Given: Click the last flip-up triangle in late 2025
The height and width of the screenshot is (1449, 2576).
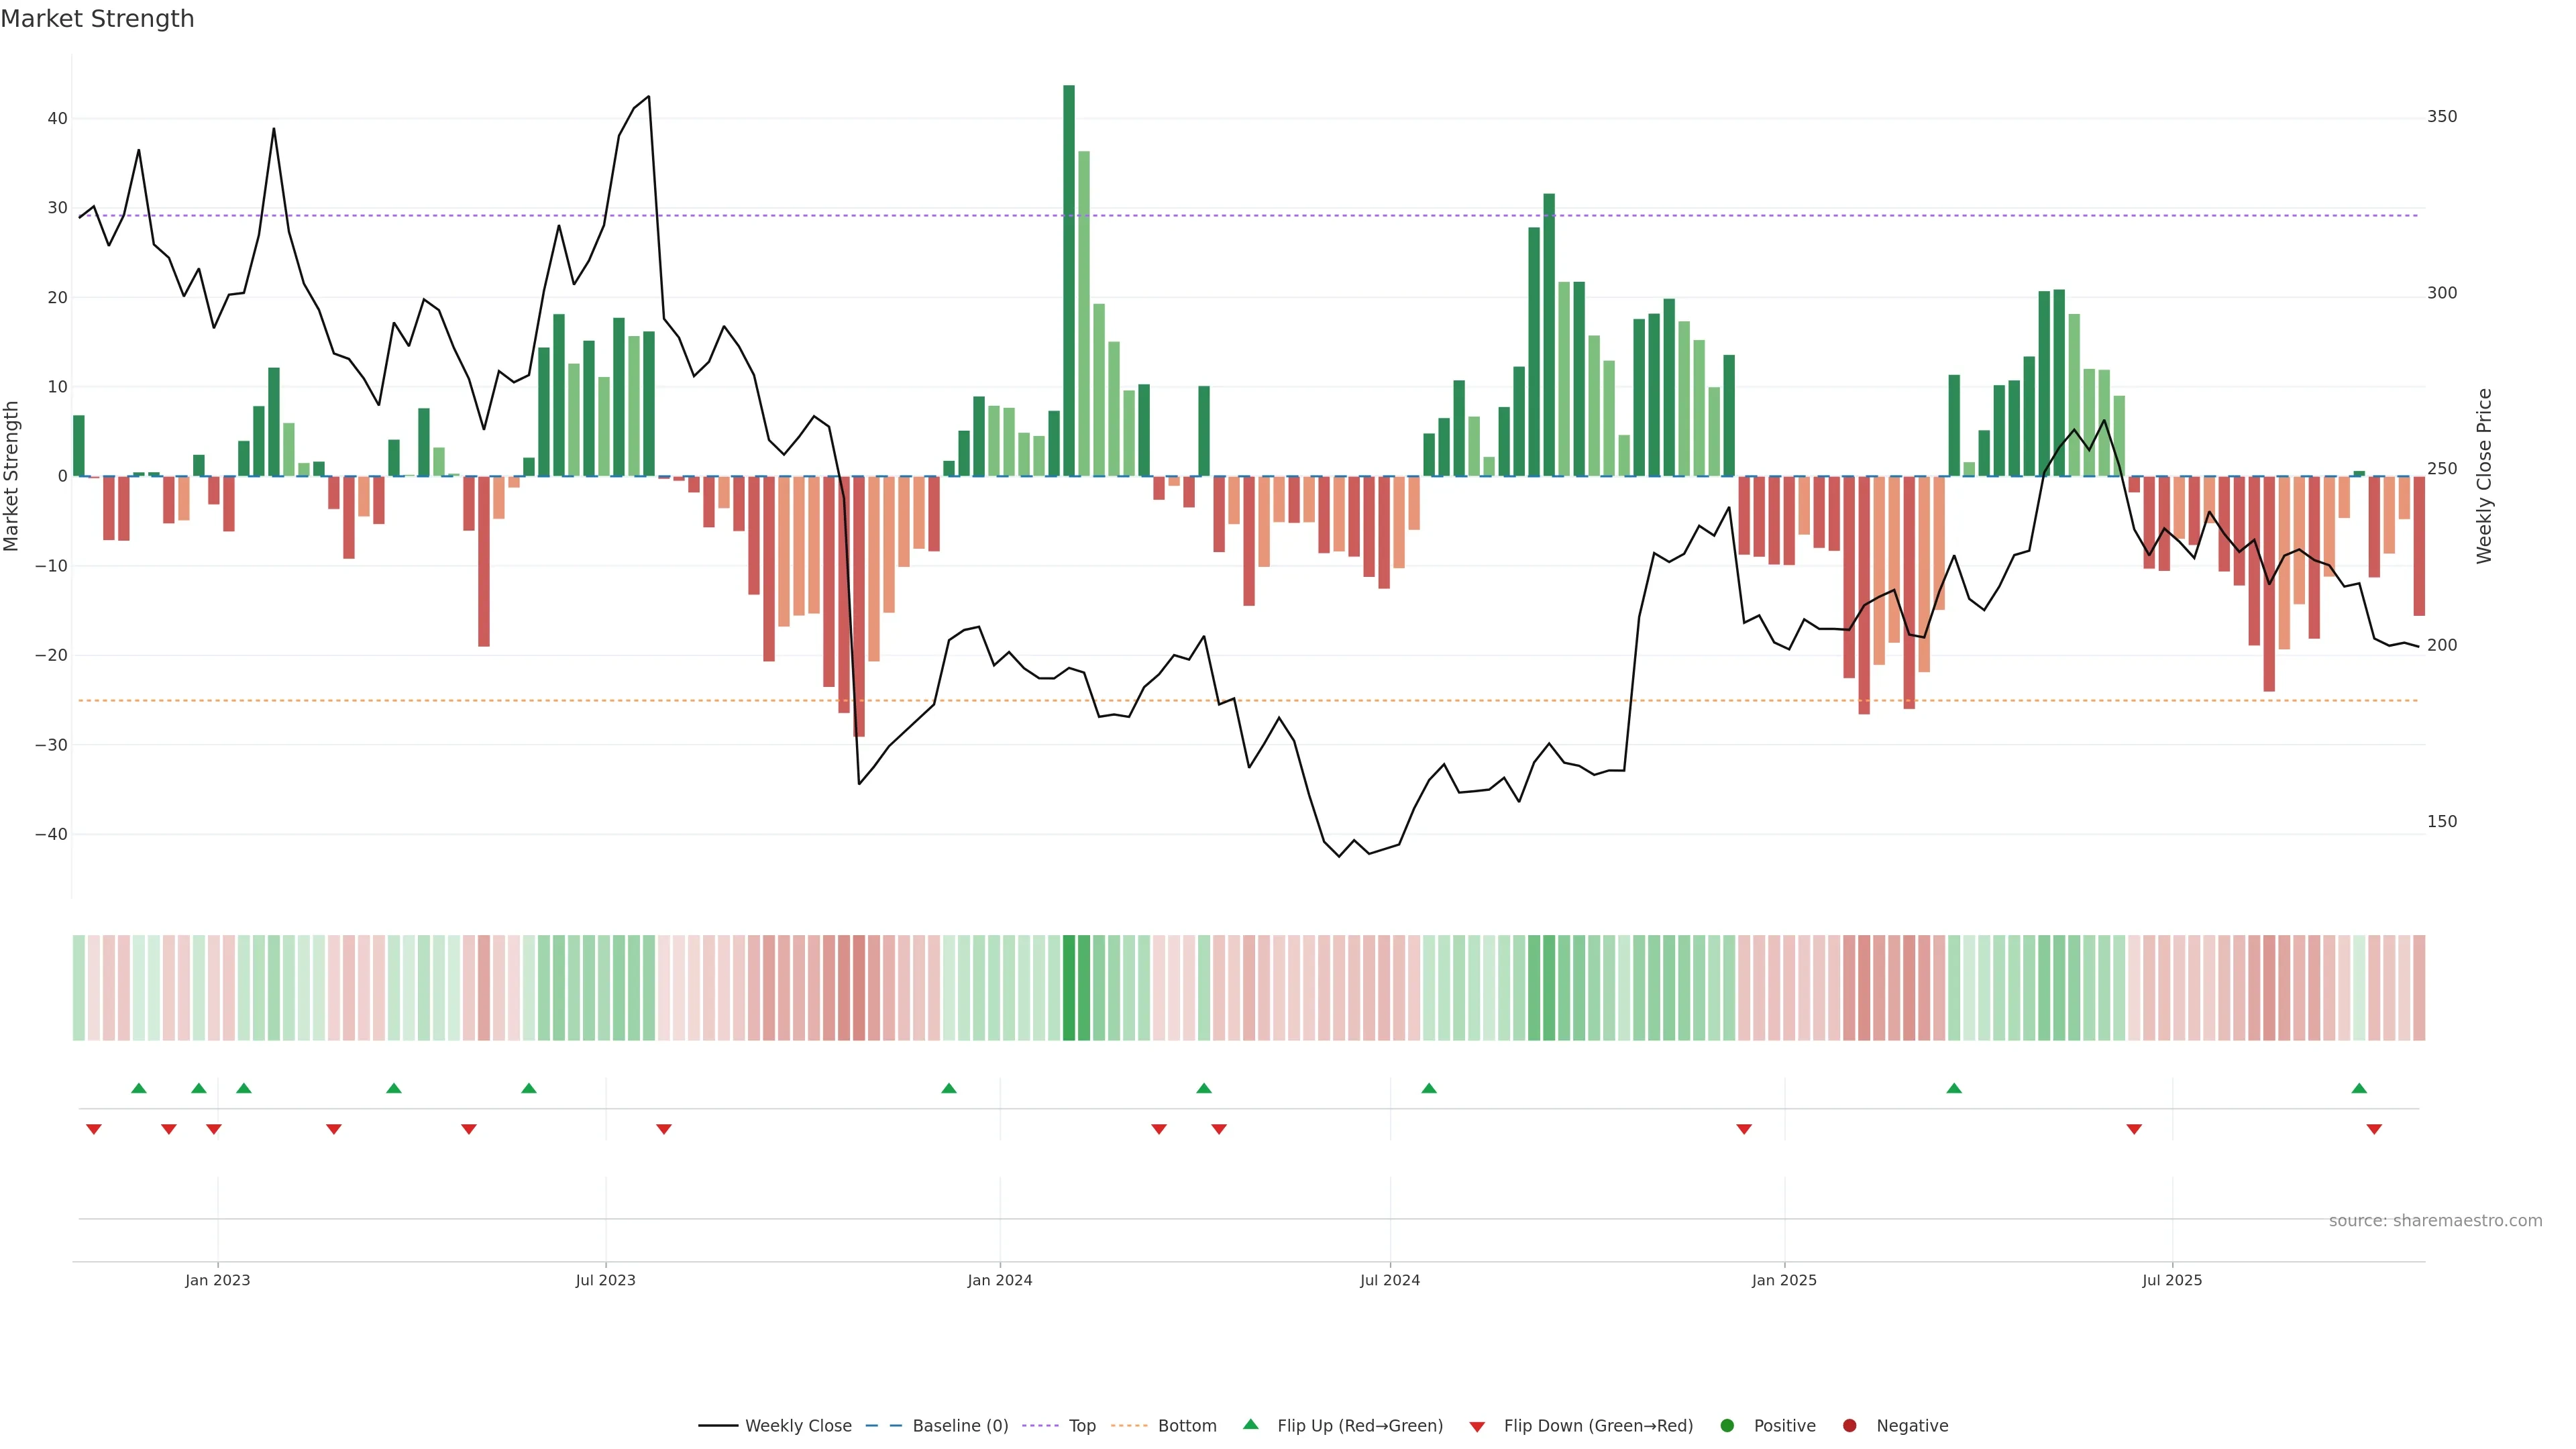Looking at the screenshot, I should [2359, 1088].
